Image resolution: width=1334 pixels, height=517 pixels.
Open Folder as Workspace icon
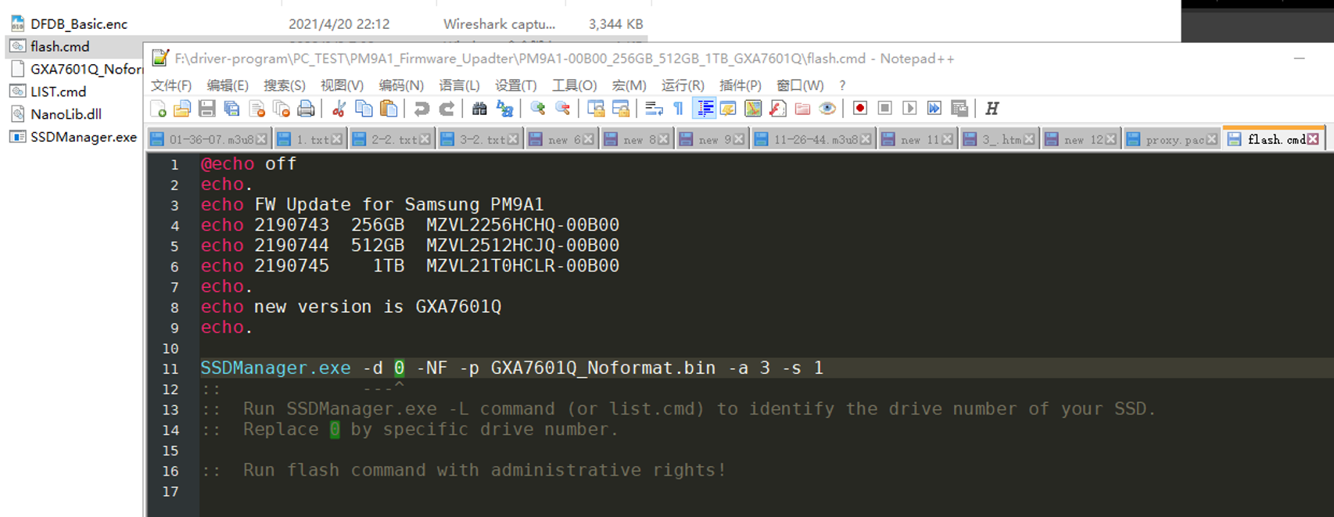(802, 109)
